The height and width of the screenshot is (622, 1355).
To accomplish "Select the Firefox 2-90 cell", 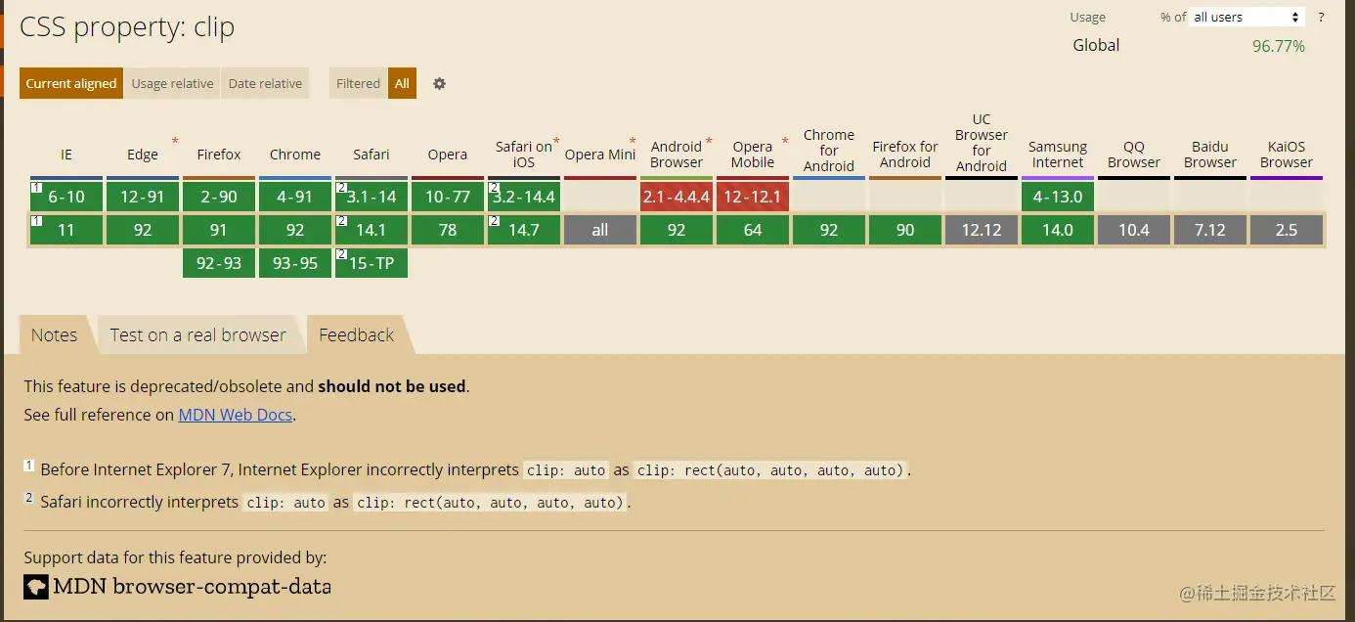I will click(x=219, y=197).
